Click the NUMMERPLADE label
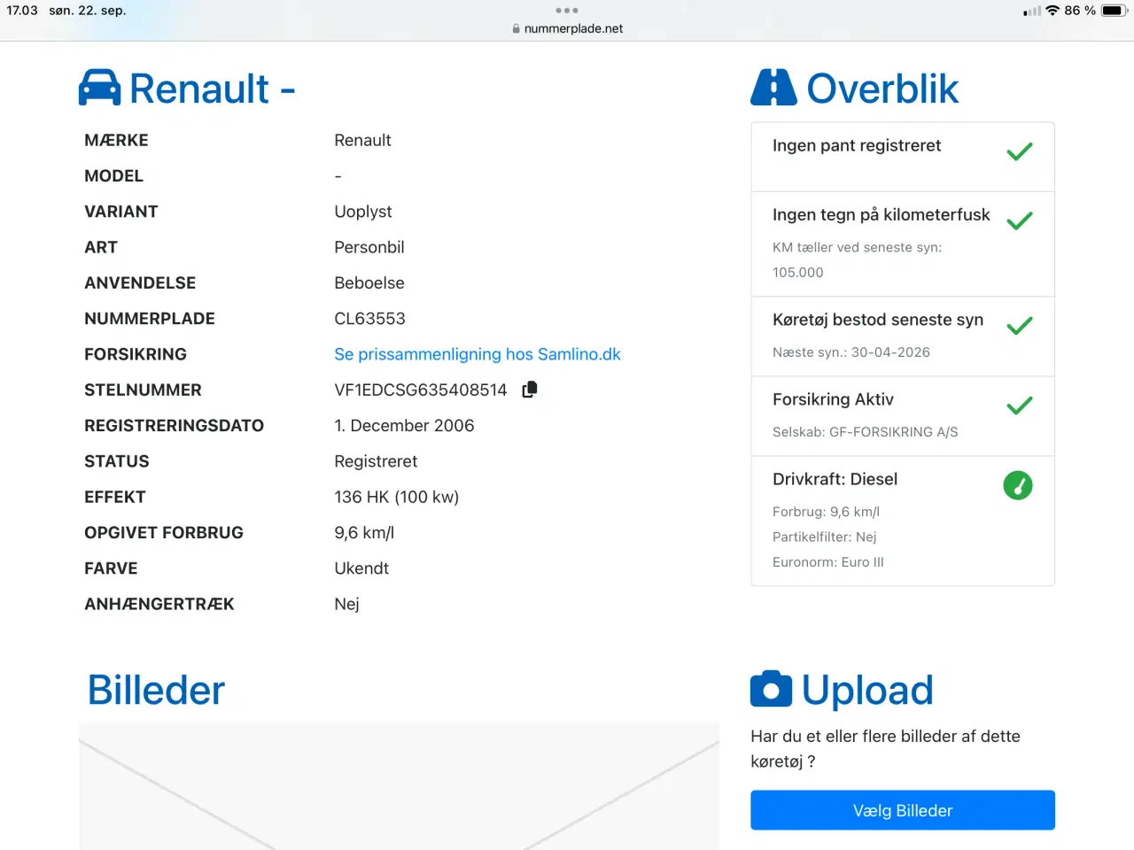 150,319
